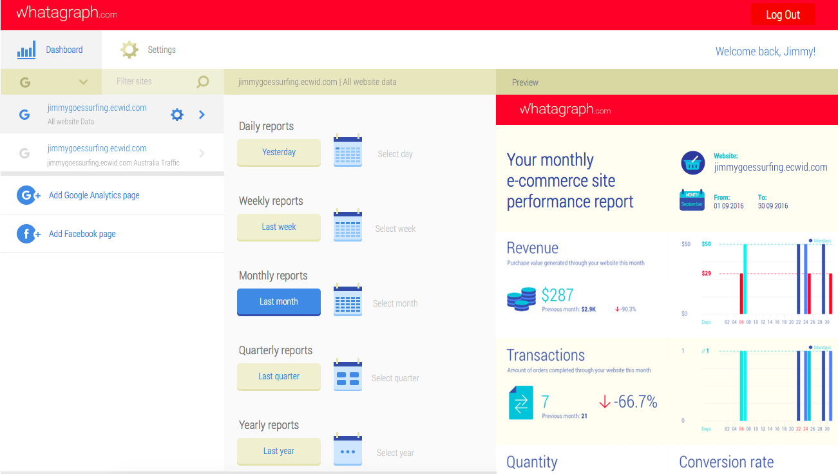Click the shopping basket website icon in preview

[693, 163]
